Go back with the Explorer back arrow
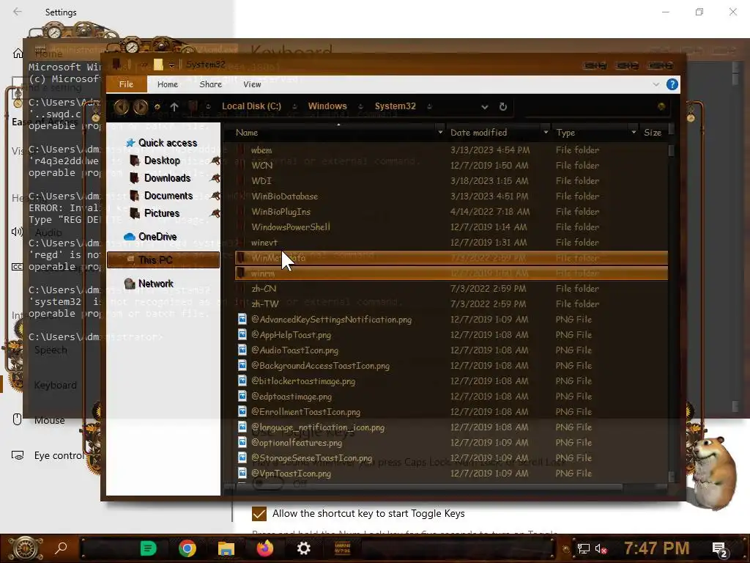This screenshot has height=563, width=750. (x=121, y=106)
